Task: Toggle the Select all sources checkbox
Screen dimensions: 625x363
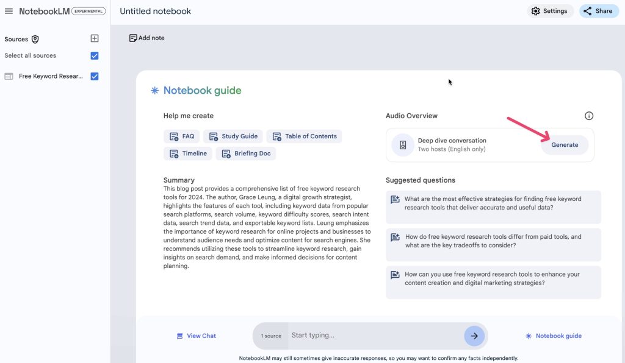Action: point(95,56)
